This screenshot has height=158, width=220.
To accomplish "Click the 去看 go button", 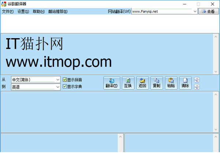I will pyautogui.click(x=209, y=11).
